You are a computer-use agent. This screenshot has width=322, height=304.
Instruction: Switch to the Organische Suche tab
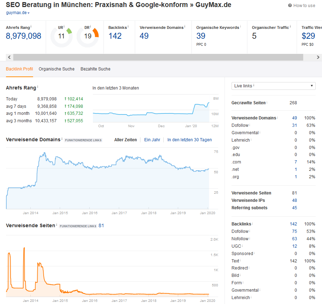tap(57, 69)
